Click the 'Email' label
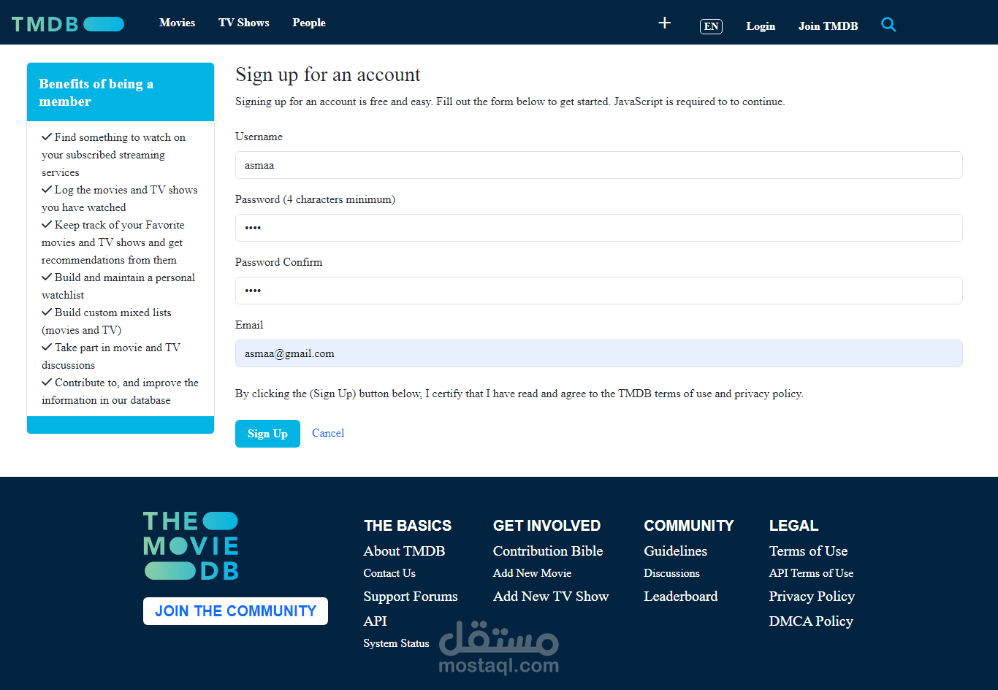 coord(249,325)
